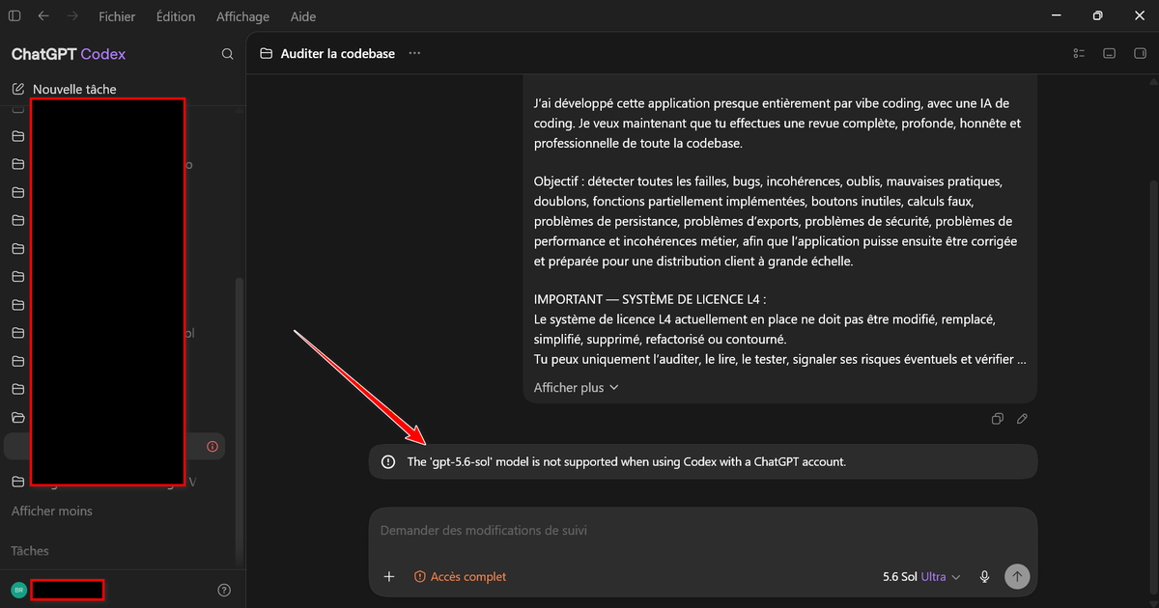The width and height of the screenshot is (1159, 608).
Task: Open the BR account avatar
Action: click(18, 590)
